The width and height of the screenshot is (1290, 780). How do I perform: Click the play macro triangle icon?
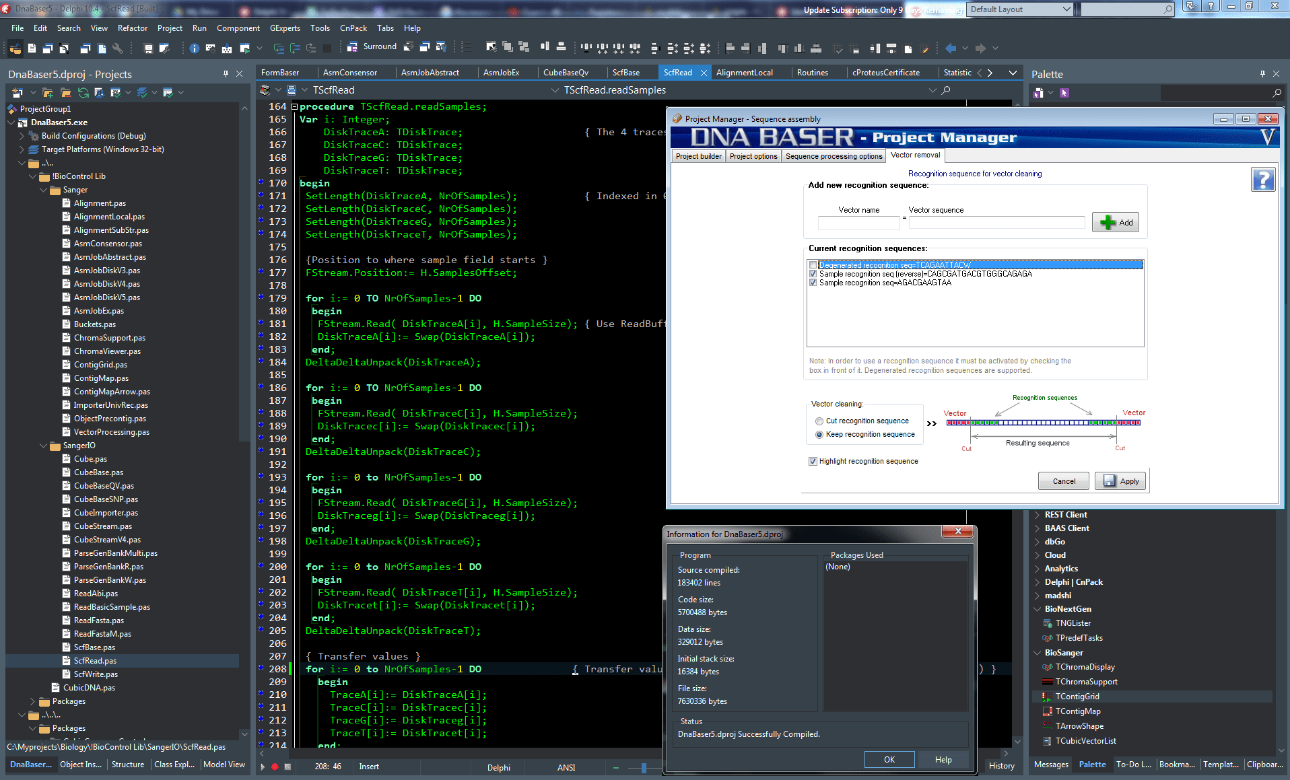tap(263, 767)
